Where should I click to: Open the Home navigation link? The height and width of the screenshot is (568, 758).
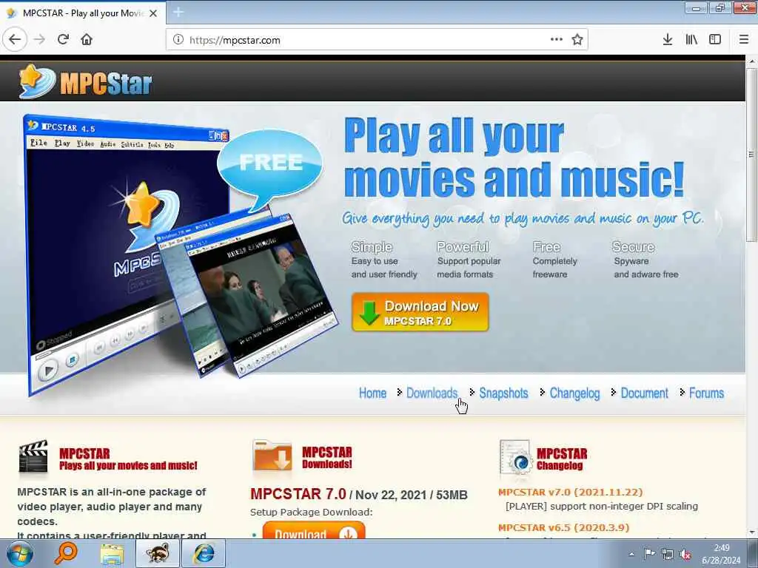coord(373,393)
